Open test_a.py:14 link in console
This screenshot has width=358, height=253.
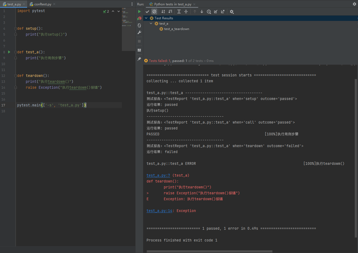[x=159, y=211]
